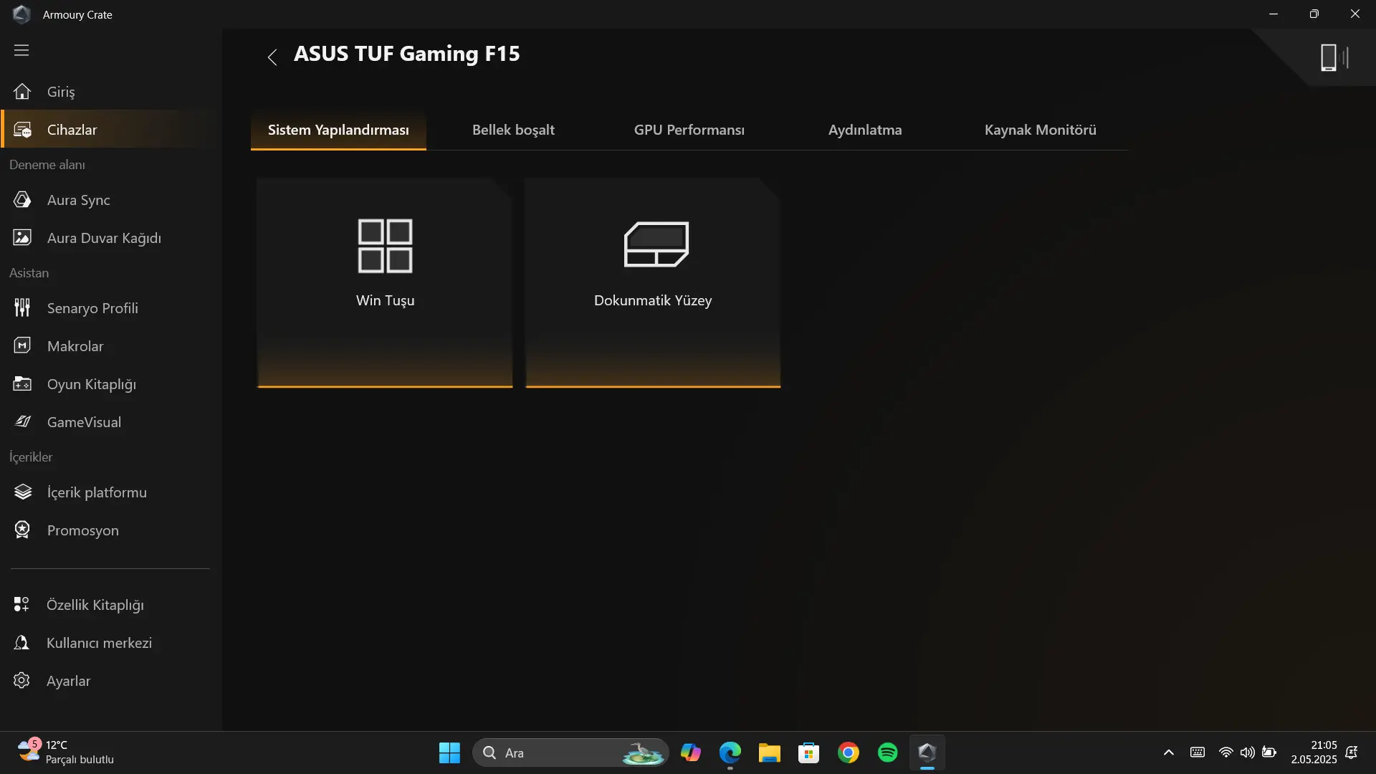This screenshot has width=1376, height=774.
Task: Toggle the hamburger sidebar menu
Action: (x=21, y=50)
